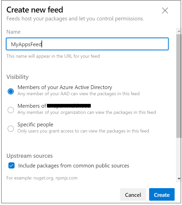Disable "Include packages from common public sources"

11,165
